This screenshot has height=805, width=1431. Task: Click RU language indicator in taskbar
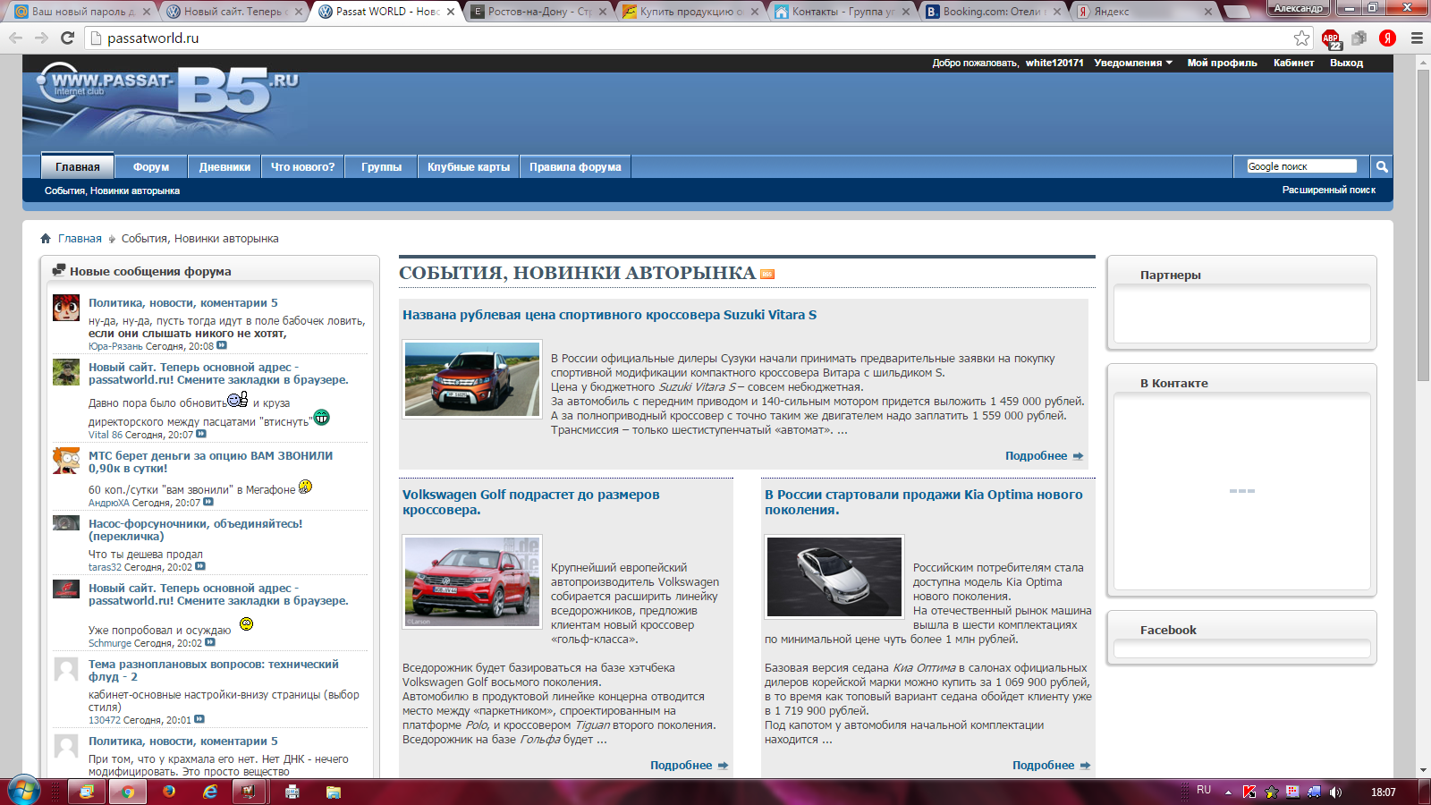click(x=1204, y=790)
